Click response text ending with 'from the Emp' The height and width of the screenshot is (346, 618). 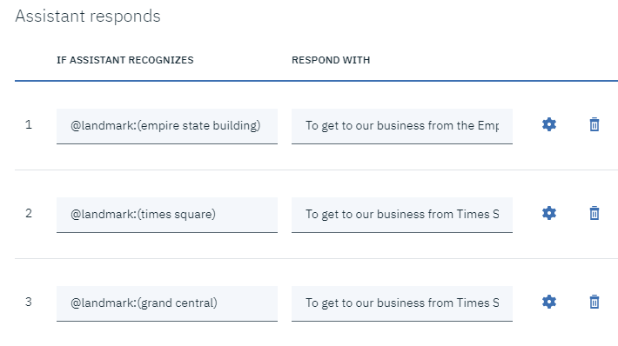coord(402,126)
